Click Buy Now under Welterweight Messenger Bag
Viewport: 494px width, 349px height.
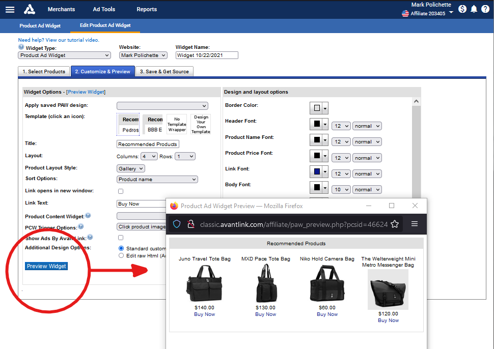(388, 321)
